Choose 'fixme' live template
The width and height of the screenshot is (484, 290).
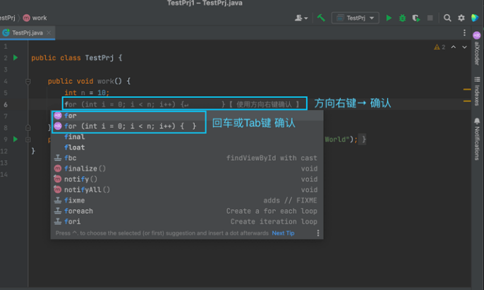pyautogui.click(x=187, y=200)
